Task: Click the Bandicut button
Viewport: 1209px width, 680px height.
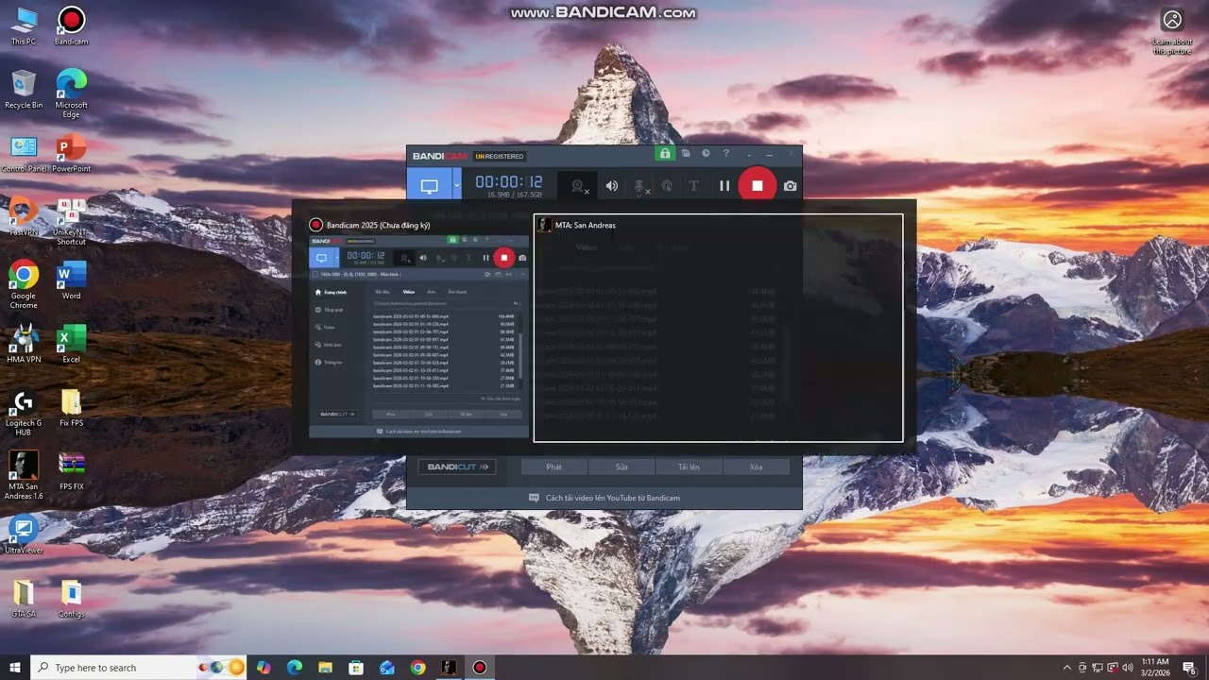Action: pos(457,467)
